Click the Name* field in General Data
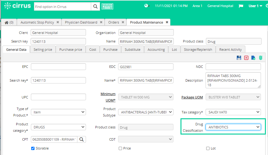Image resolution: width=268 pixels, height=155 pixels. coord(146,80)
